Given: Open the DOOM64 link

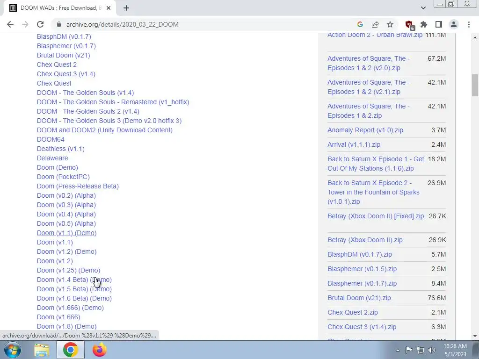Looking at the screenshot, I should click(x=51, y=139).
